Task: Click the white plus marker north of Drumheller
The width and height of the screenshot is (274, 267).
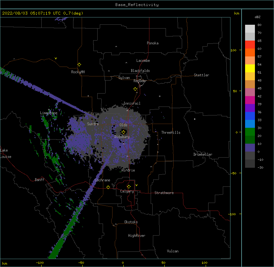Action: coord(195,119)
